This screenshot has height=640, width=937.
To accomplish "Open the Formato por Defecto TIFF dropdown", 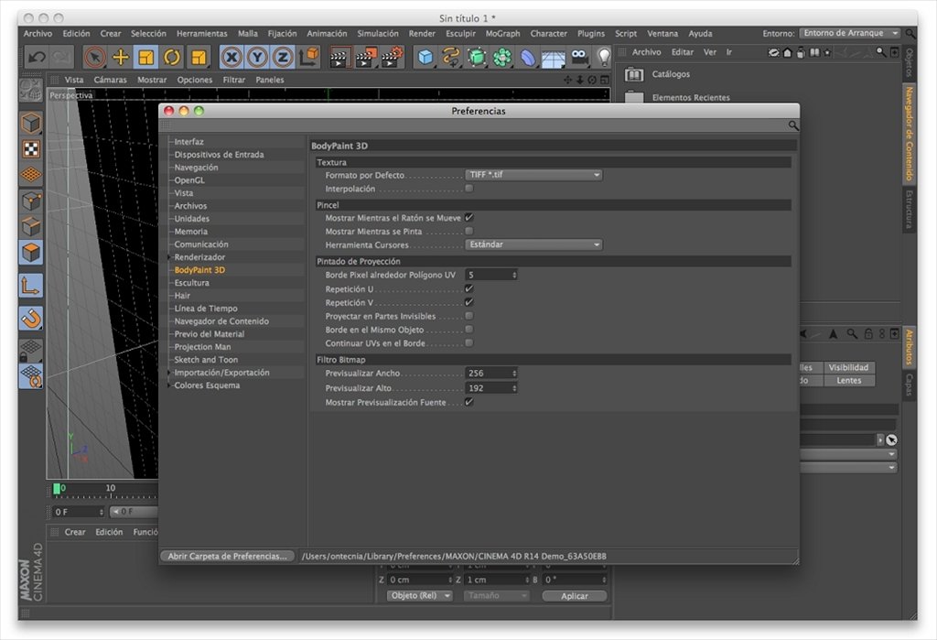I will [533, 175].
